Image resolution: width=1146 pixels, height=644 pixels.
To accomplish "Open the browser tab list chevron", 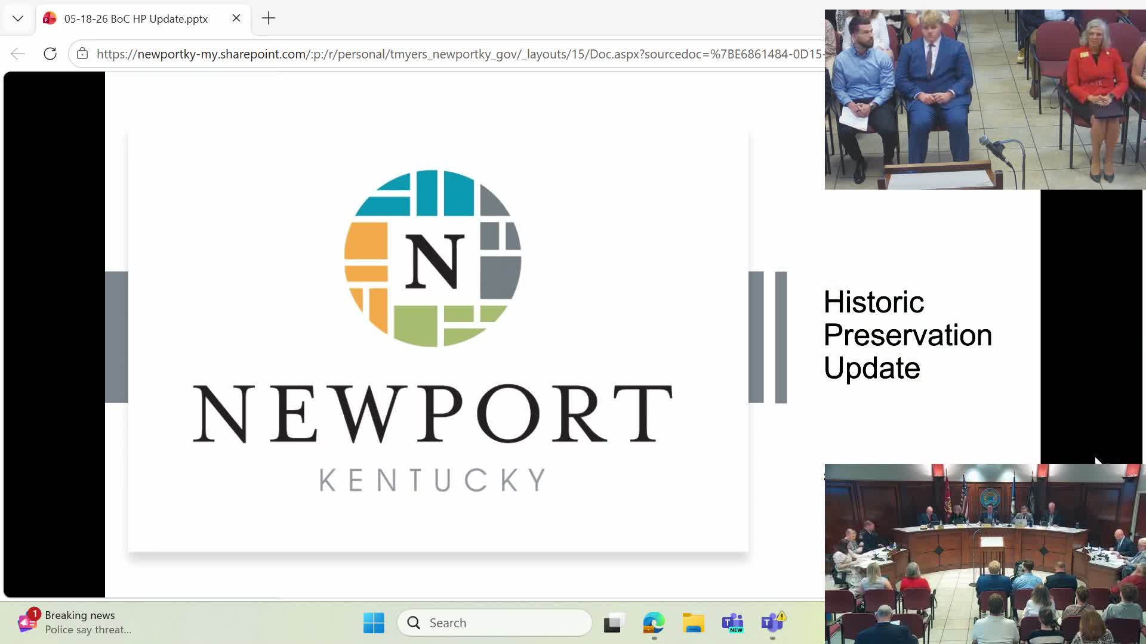I will pyautogui.click(x=18, y=18).
